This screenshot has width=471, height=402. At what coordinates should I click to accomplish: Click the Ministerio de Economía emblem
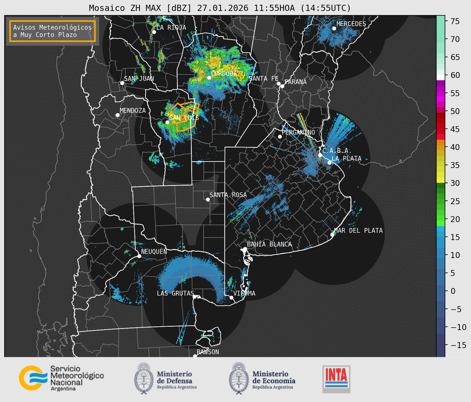(239, 378)
